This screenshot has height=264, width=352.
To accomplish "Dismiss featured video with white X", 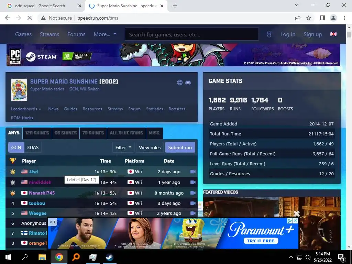I will tap(297, 214).
